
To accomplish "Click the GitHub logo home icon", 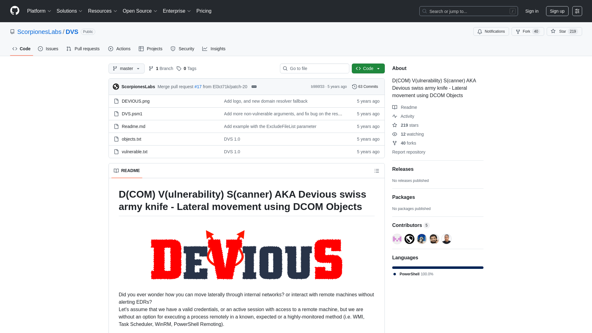I will [x=14, y=11].
